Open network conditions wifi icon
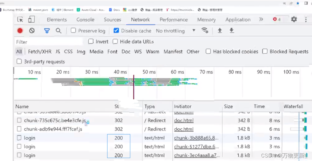The width and height of the screenshot is (312, 161). tap(205, 30)
